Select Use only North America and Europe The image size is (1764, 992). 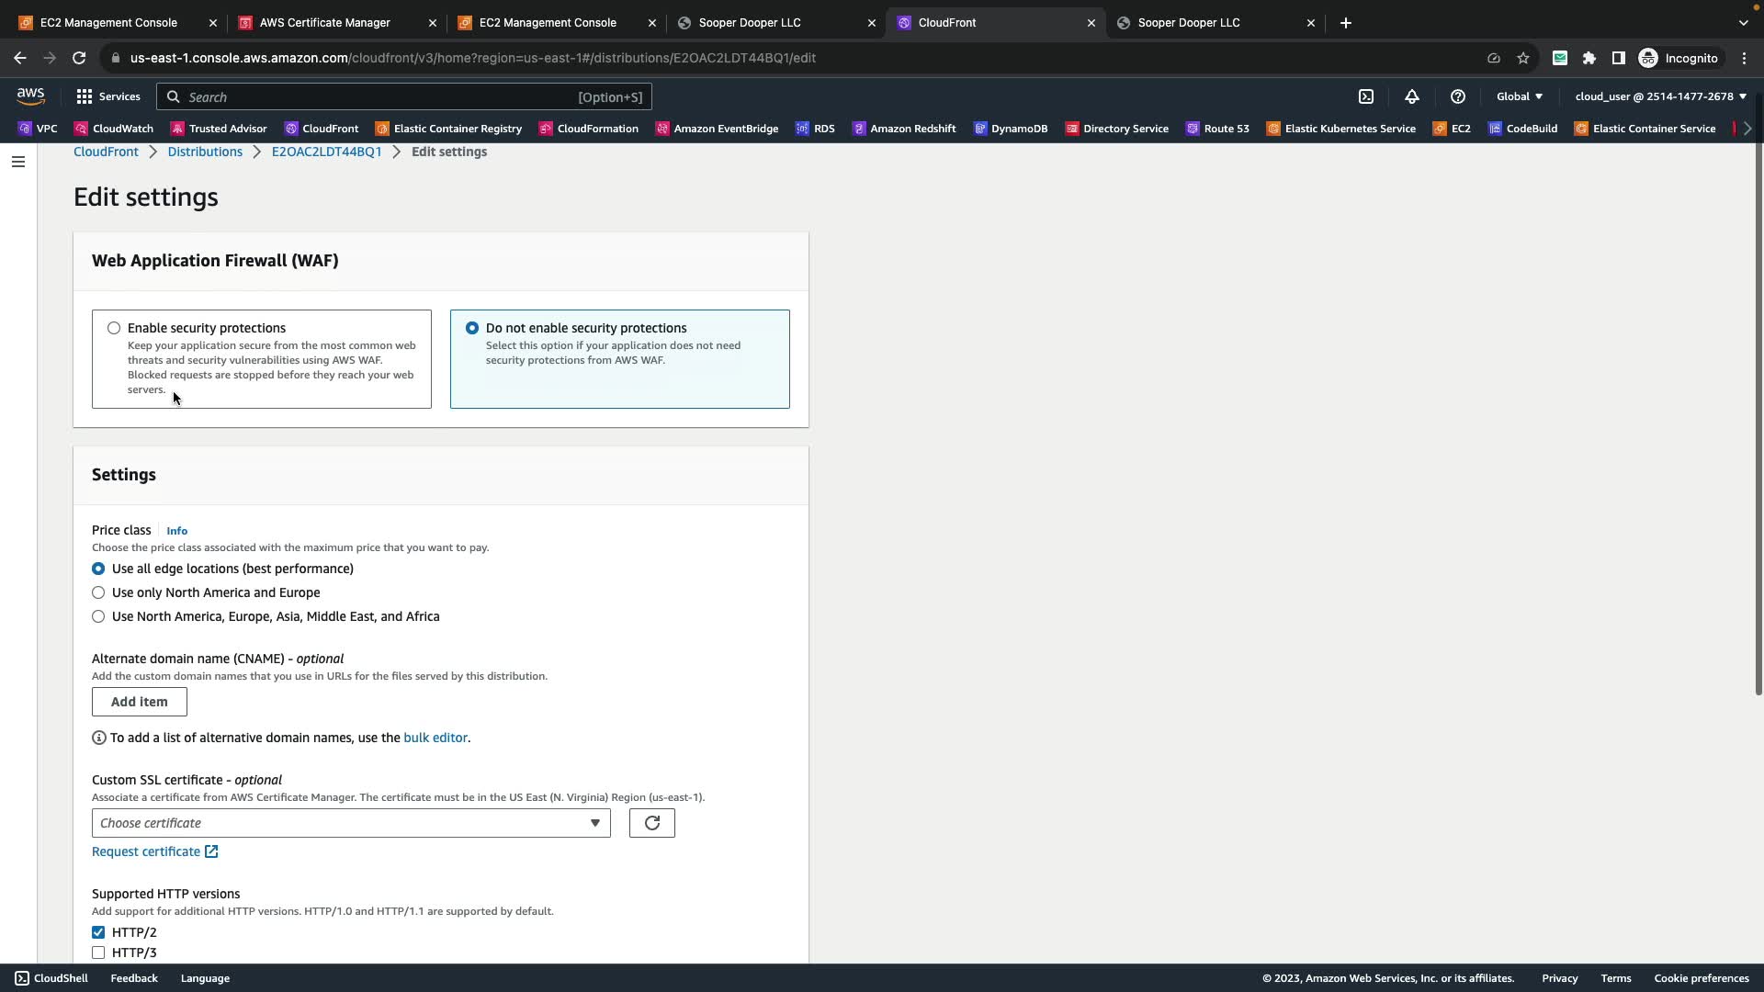pyautogui.click(x=98, y=592)
